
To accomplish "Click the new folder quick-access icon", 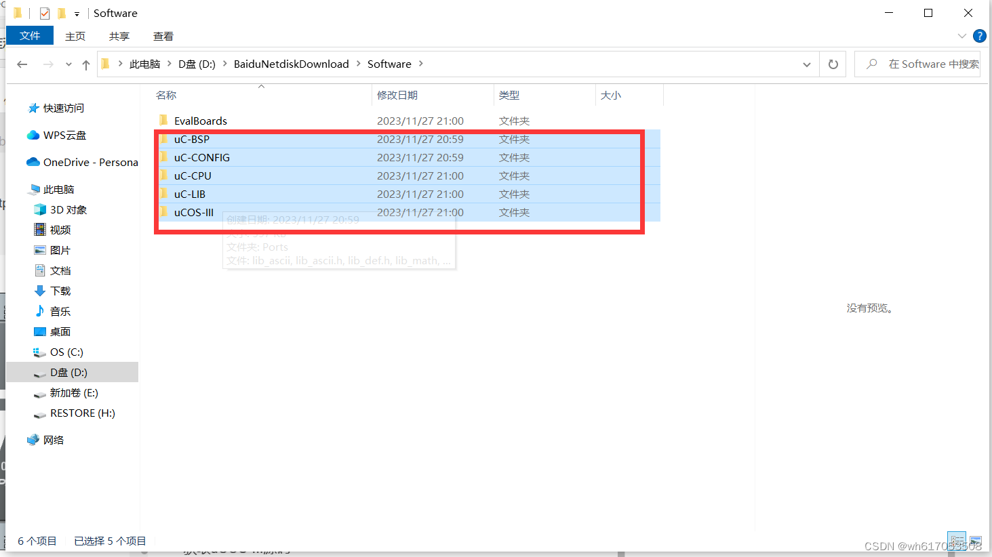I will pos(62,14).
